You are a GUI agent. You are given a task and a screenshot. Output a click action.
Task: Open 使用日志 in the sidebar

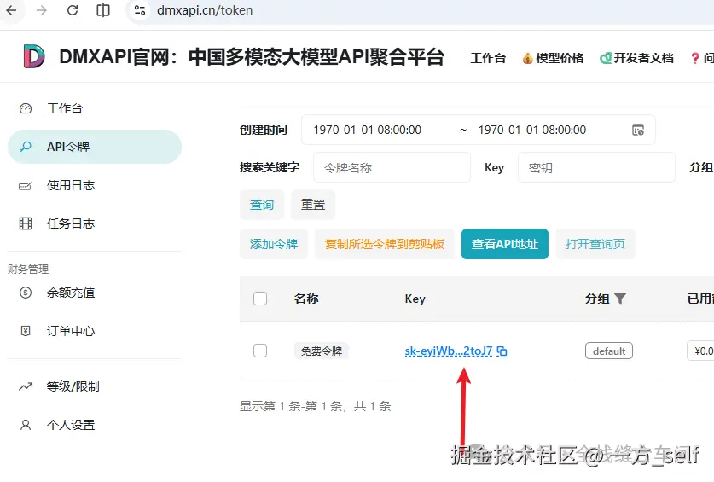tap(71, 185)
